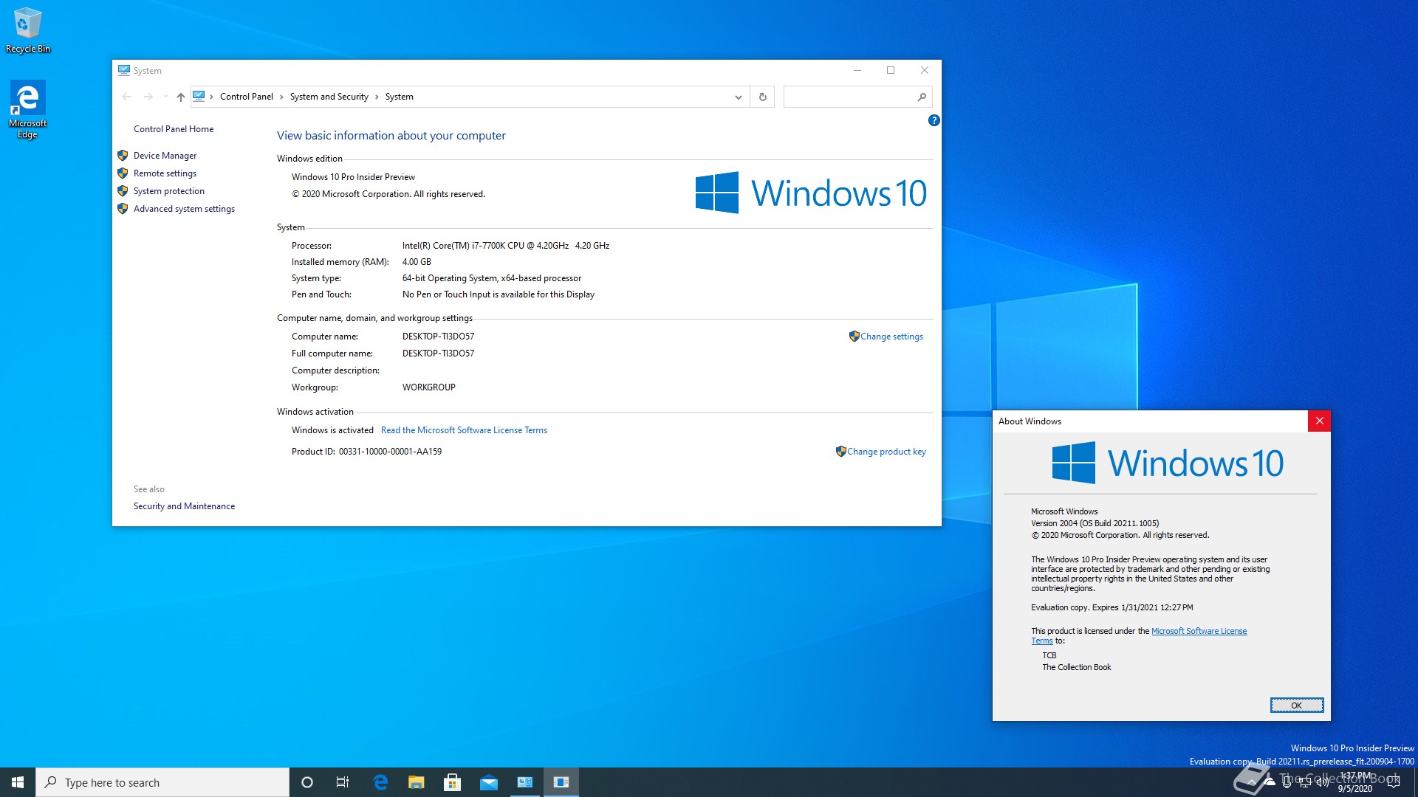Screen dimensions: 1418x797
Task: Open Device Manager from the sidebar
Action: pyautogui.click(x=165, y=155)
